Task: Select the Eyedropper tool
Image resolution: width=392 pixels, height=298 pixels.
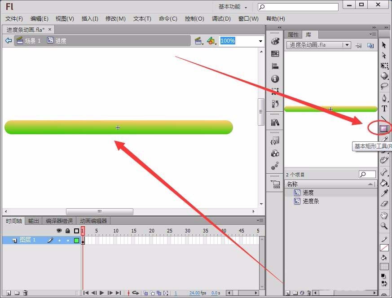Action: tap(384, 193)
